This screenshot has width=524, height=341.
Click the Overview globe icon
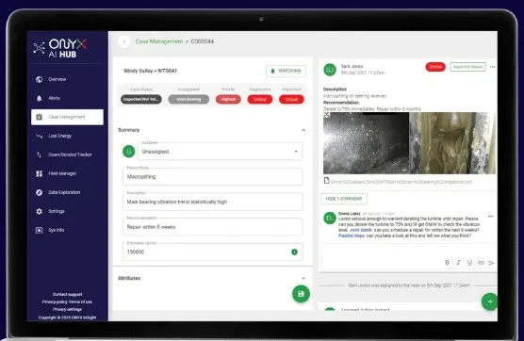39,79
